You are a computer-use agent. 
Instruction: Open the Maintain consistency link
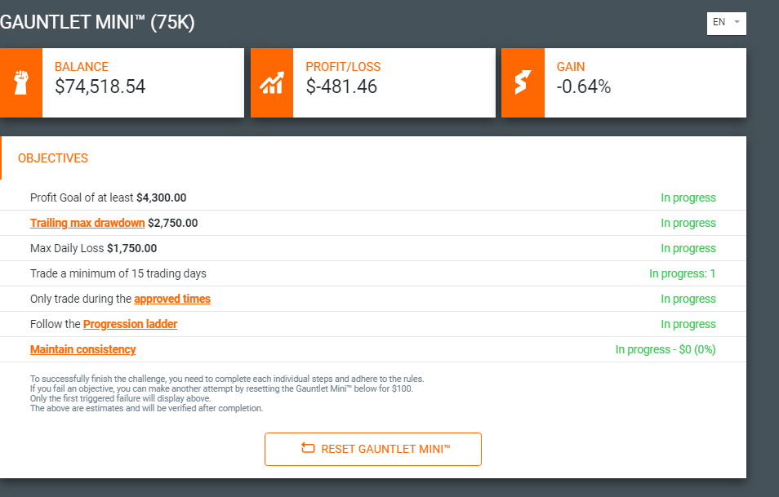coord(83,349)
